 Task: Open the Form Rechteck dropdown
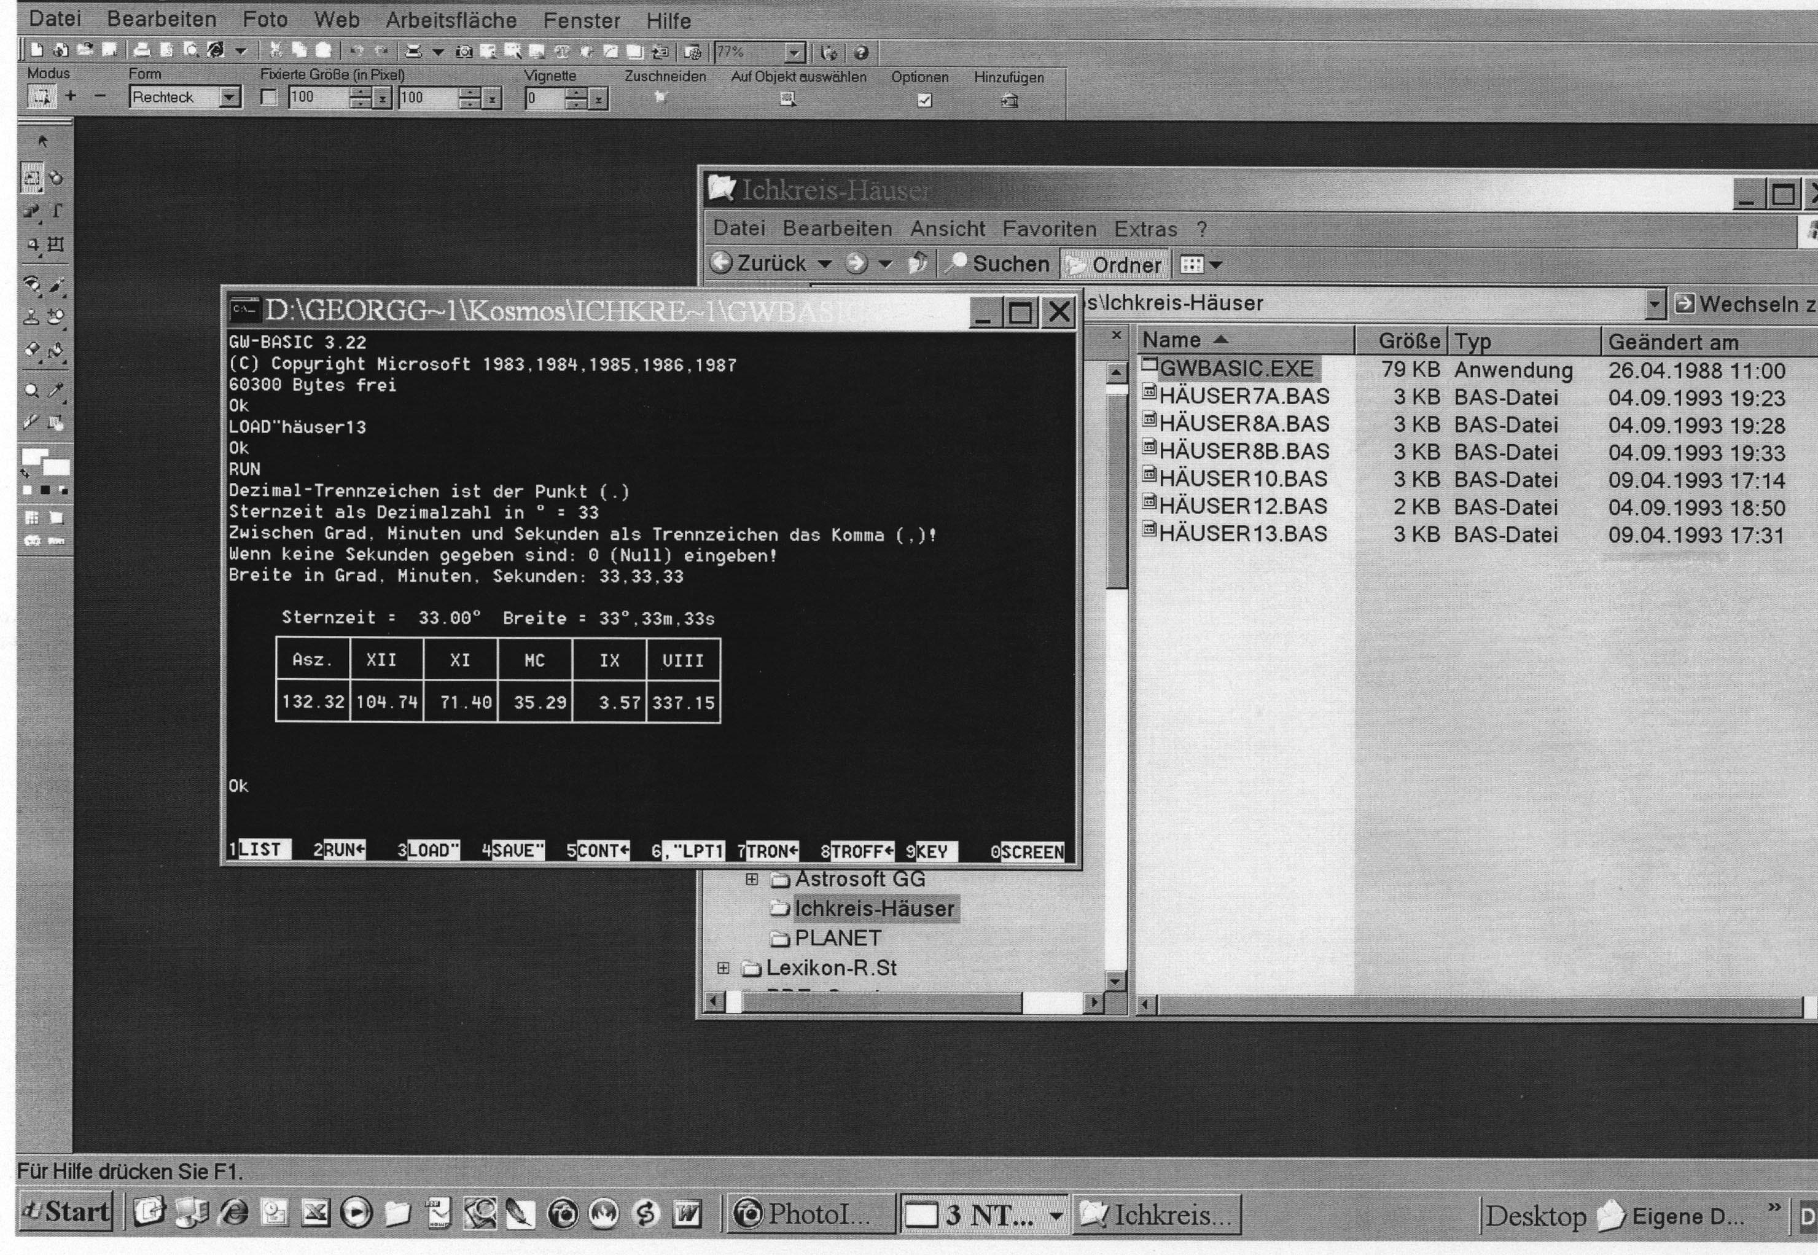(228, 98)
